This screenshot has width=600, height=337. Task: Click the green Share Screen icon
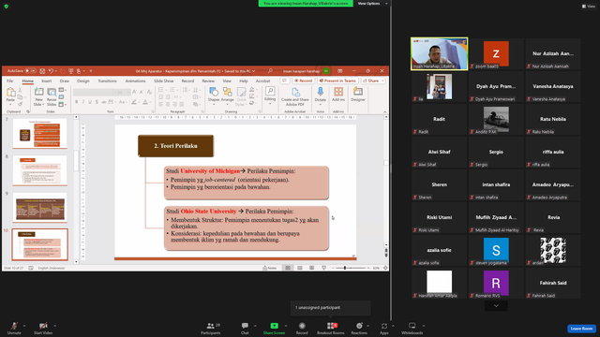point(274,326)
